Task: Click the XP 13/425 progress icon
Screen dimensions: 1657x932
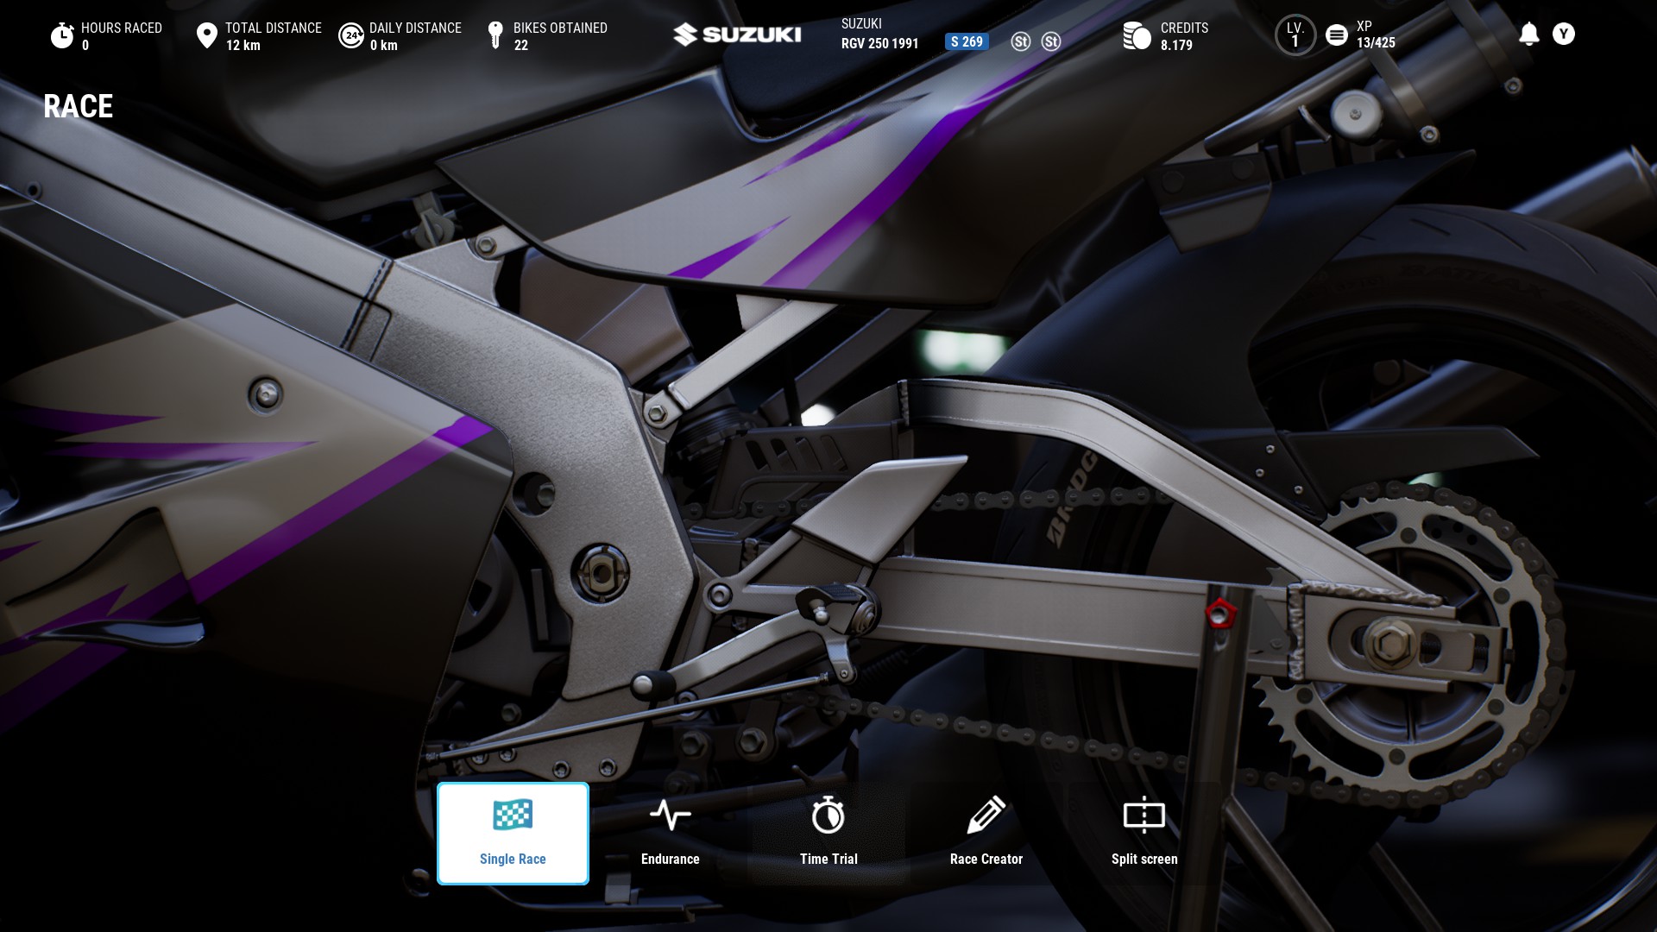Action: click(x=1336, y=35)
